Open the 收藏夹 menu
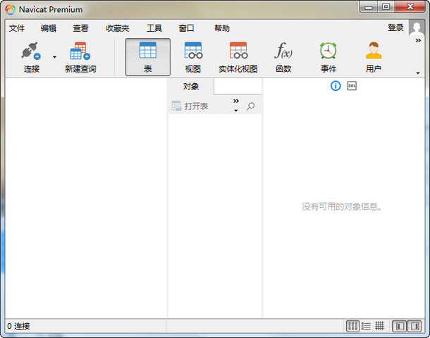 click(118, 28)
